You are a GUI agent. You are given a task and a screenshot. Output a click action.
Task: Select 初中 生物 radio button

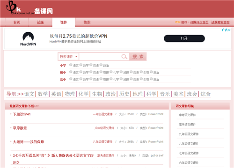tap(141, 72)
